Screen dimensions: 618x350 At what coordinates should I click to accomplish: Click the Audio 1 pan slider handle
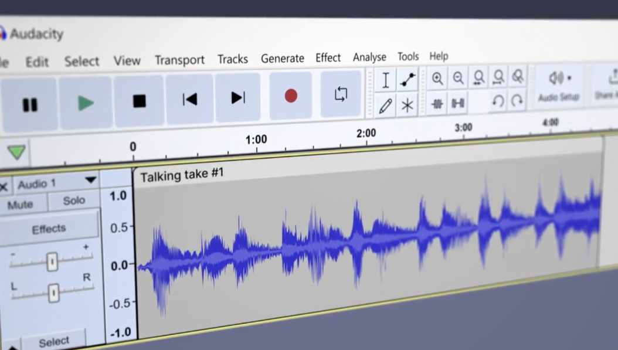pos(53,293)
